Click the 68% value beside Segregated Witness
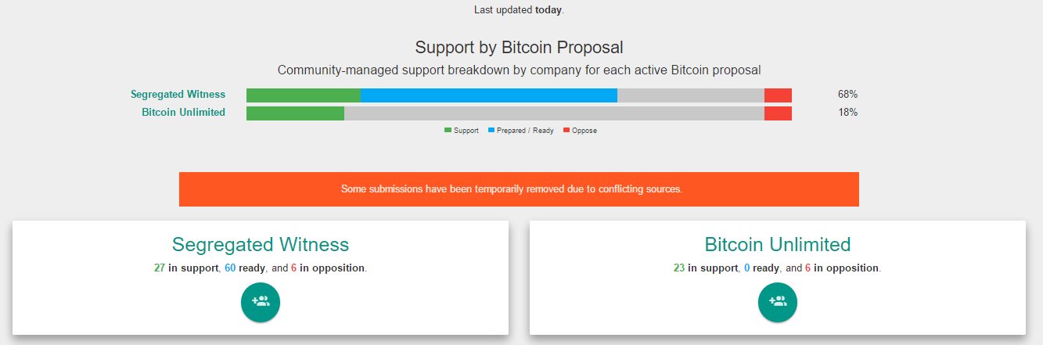The height and width of the screenshot is (345, 1043). (847, 95)
